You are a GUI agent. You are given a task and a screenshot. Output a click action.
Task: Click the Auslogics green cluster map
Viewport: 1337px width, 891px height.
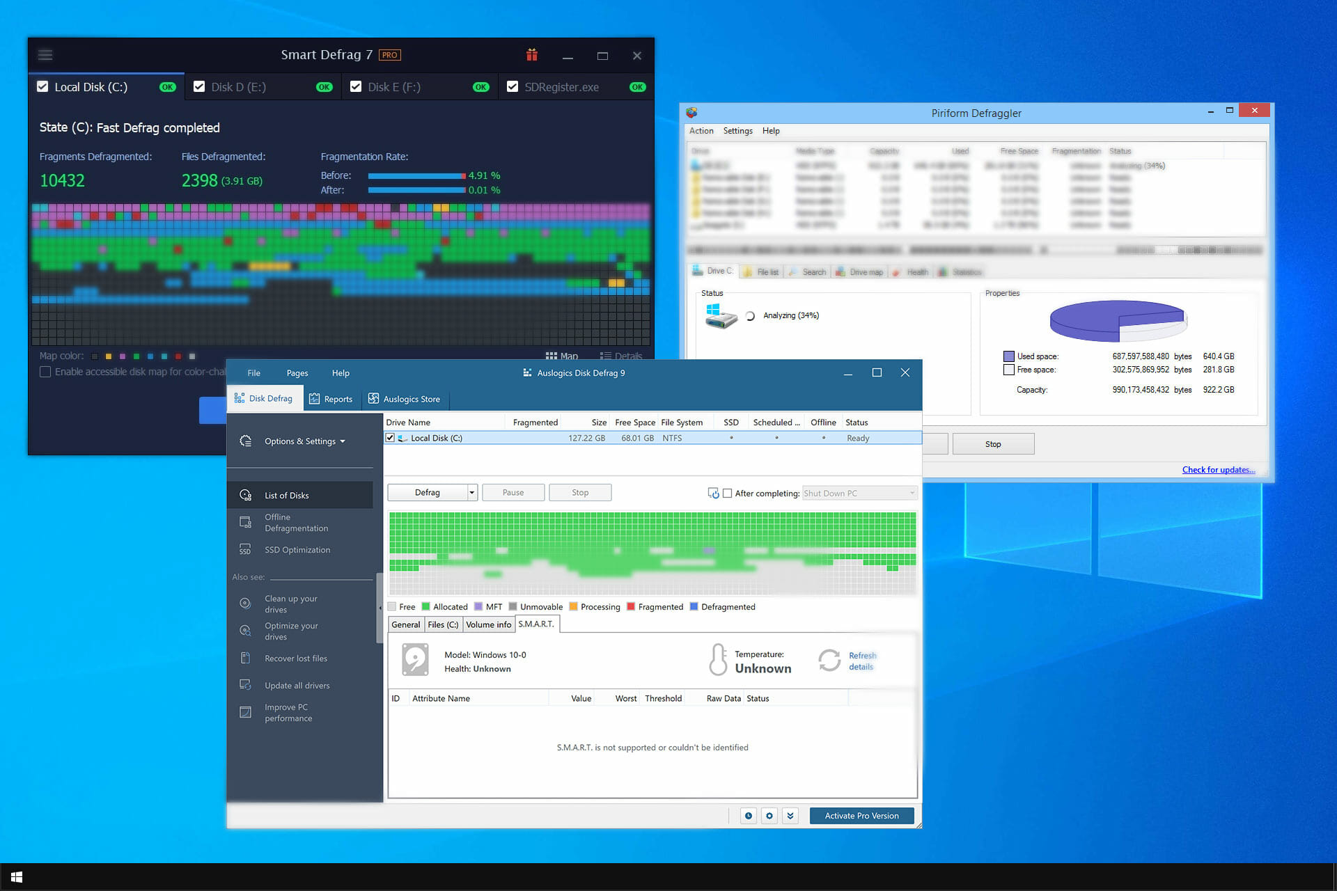(x=652, y=553)
